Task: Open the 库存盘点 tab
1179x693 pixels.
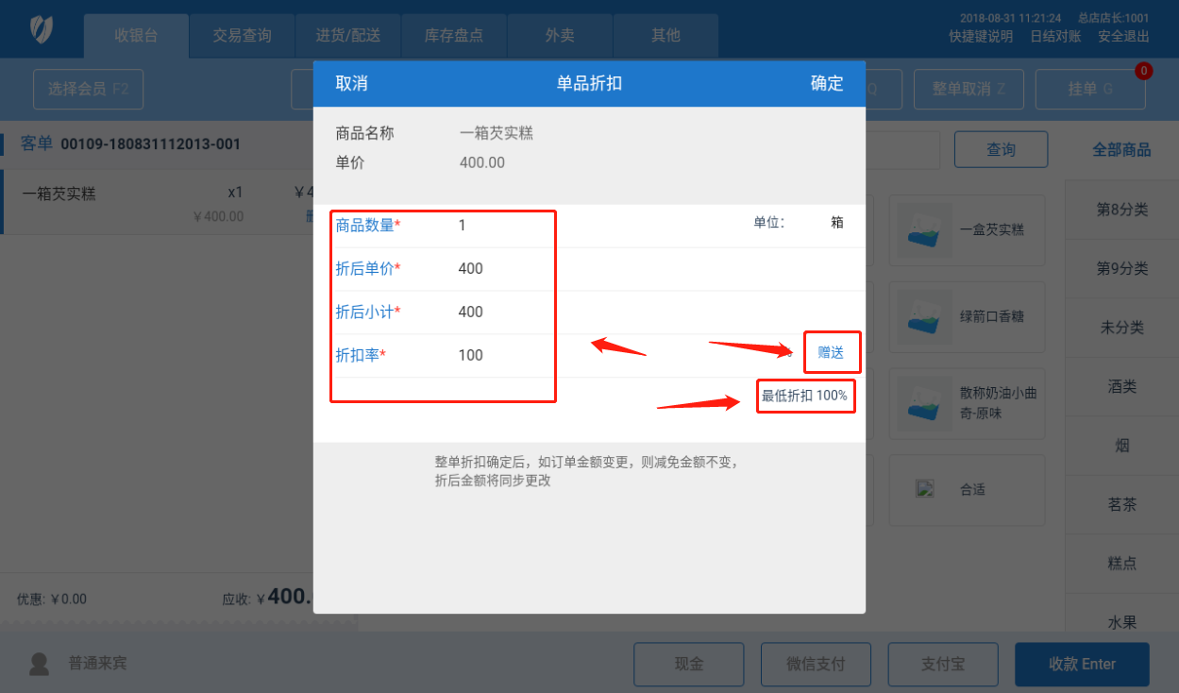Action: 454,36
